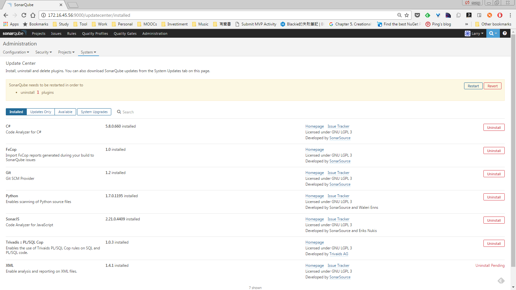
Task: Open Issues in top navigation
Action: pos(56,34)
